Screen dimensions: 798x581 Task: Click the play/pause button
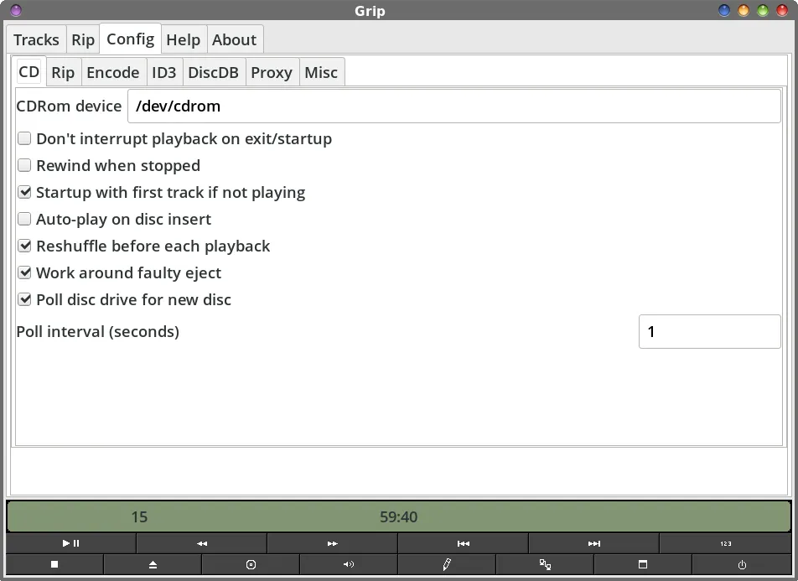70,543
